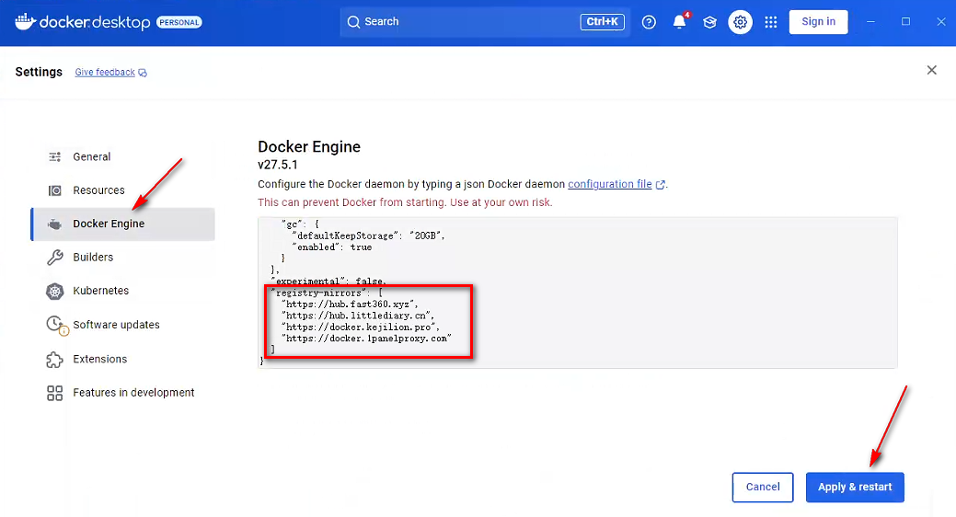Screen dimensions: 956x517
Task: Maximize the Docker Desktop window
Action: click(x=906, y=22)
